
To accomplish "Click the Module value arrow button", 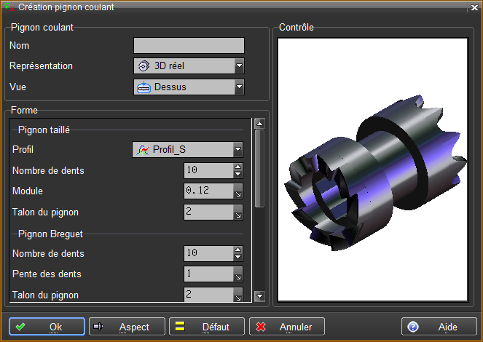I will pyautogui.click(x=237, y=191).
